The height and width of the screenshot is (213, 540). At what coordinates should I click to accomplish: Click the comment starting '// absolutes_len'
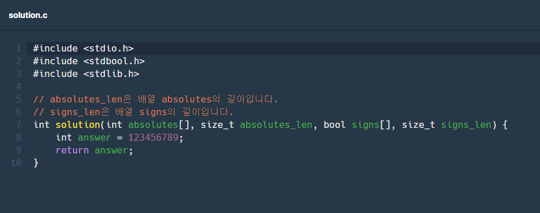[155, 100]
